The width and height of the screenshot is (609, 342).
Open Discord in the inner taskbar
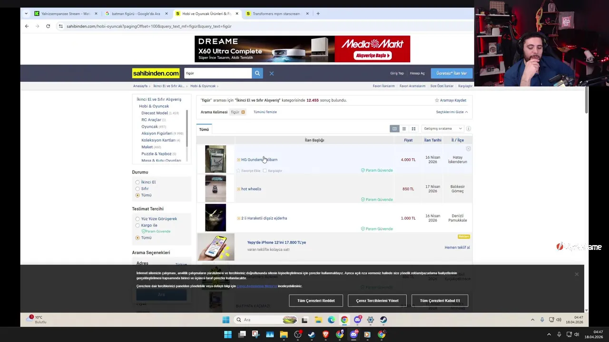pyautogui.click(x=357, y=320)
